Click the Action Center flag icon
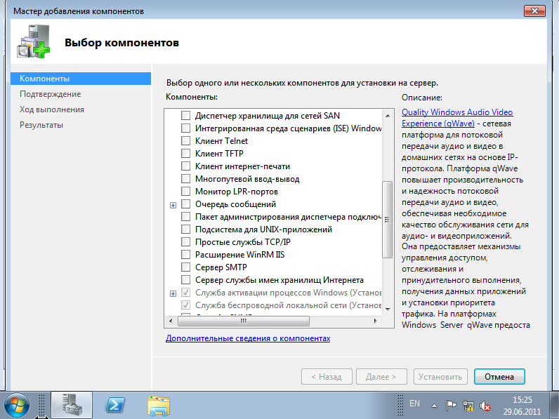559x419 pixels. [451, 406]
